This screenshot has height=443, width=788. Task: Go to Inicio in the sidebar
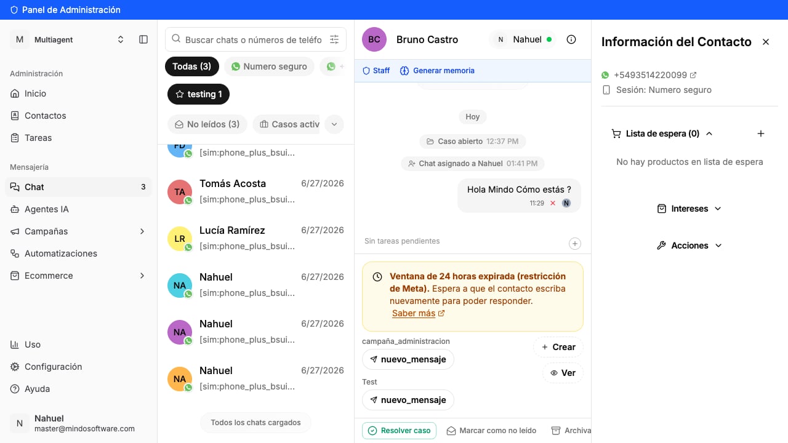pyautogui.click(x=78, y=94)
